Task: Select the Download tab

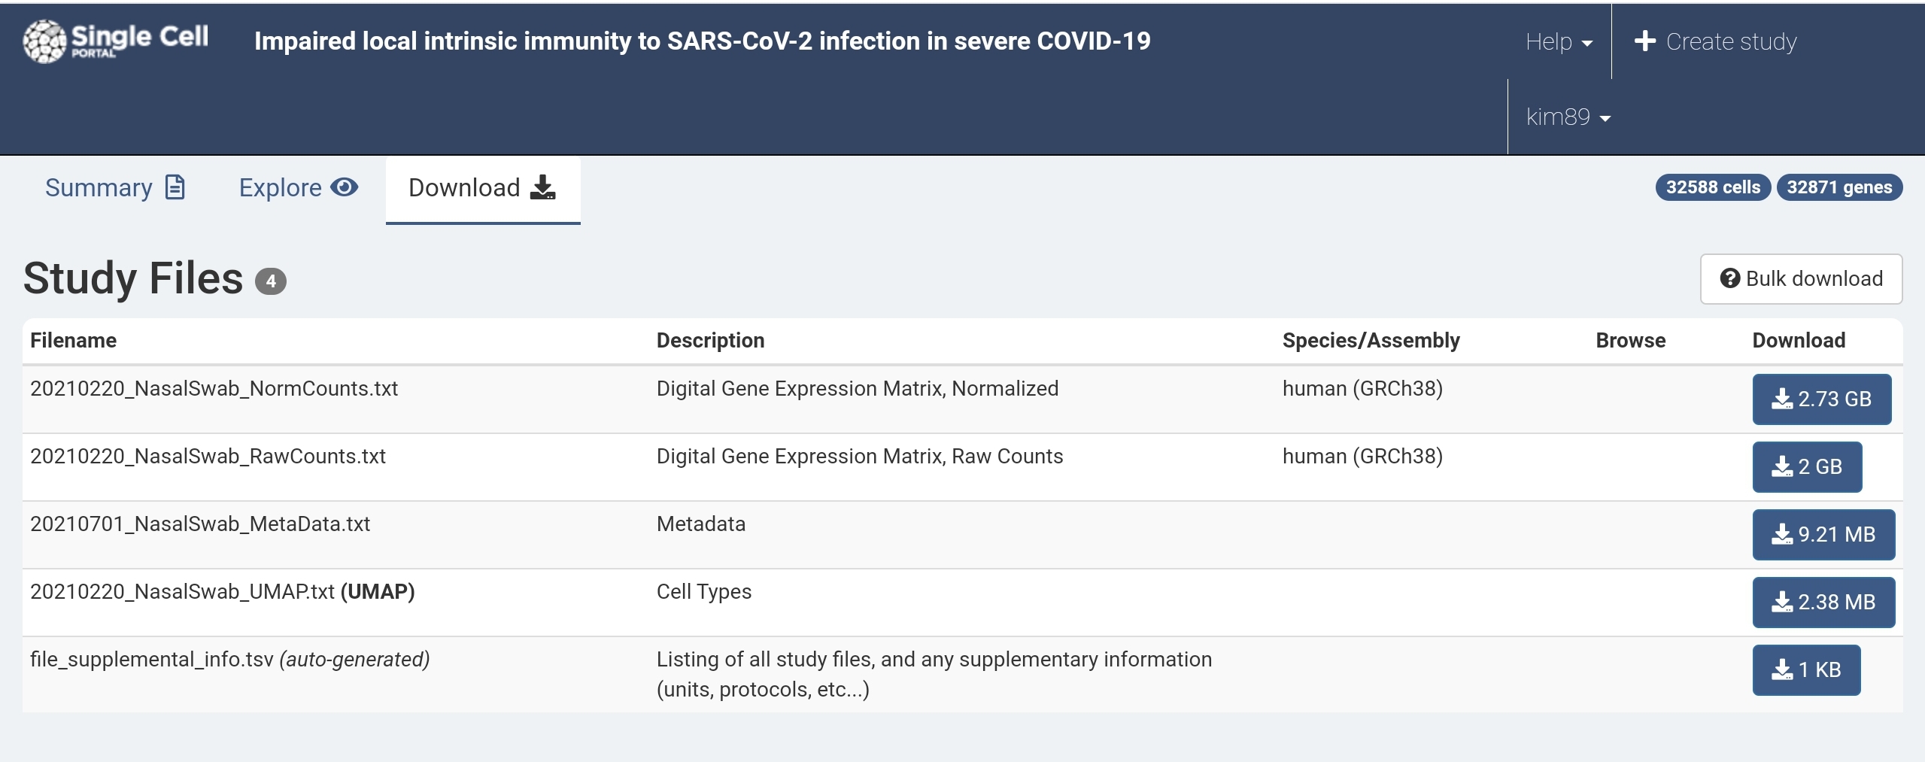Action: [x=482, y=187]
